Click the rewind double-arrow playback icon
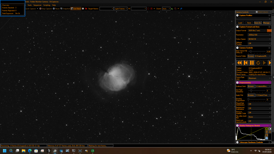 (239, 63)
